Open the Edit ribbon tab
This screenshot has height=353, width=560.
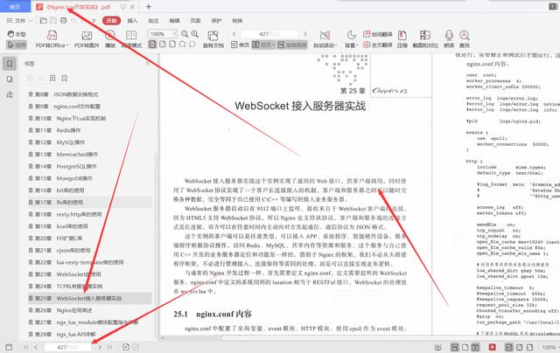[174, 21]
